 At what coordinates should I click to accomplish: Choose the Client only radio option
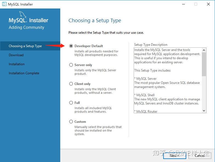pyautogui.click(x=71, y=84)
